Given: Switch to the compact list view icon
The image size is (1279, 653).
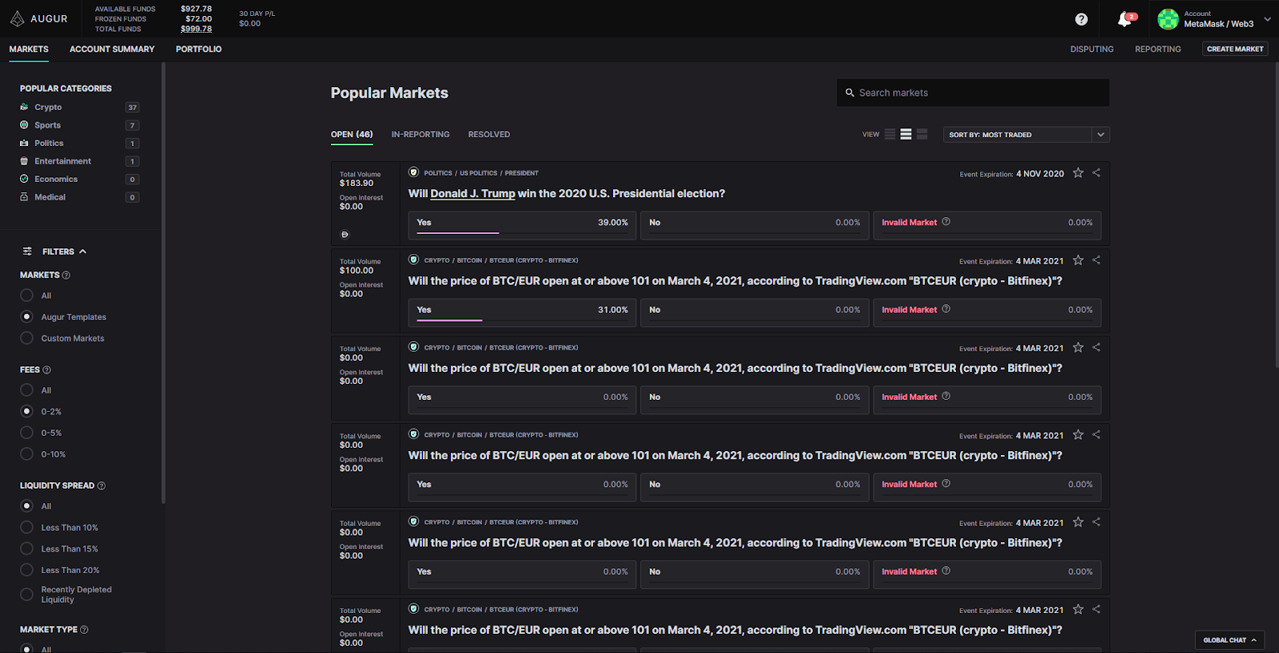Looking at the screenshot, I should (890, 134).
